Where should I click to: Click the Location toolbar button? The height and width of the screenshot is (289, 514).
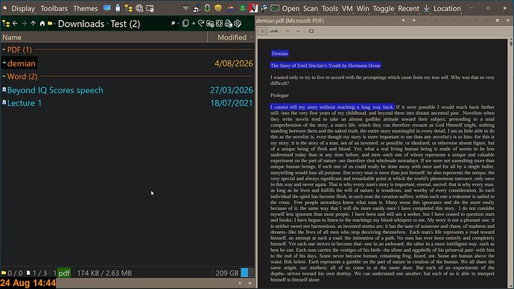coord(447,8)
